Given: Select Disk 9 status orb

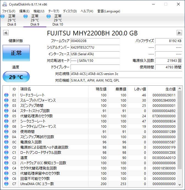Looking at the screenshot, I should 26,16.
